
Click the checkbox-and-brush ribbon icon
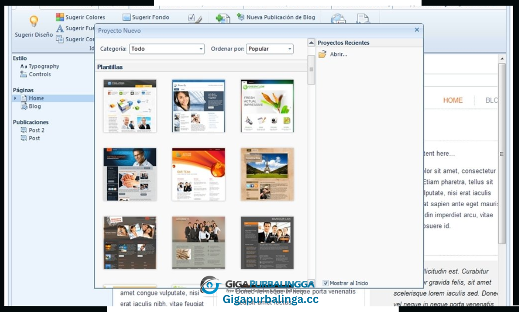tap(195, 18)
